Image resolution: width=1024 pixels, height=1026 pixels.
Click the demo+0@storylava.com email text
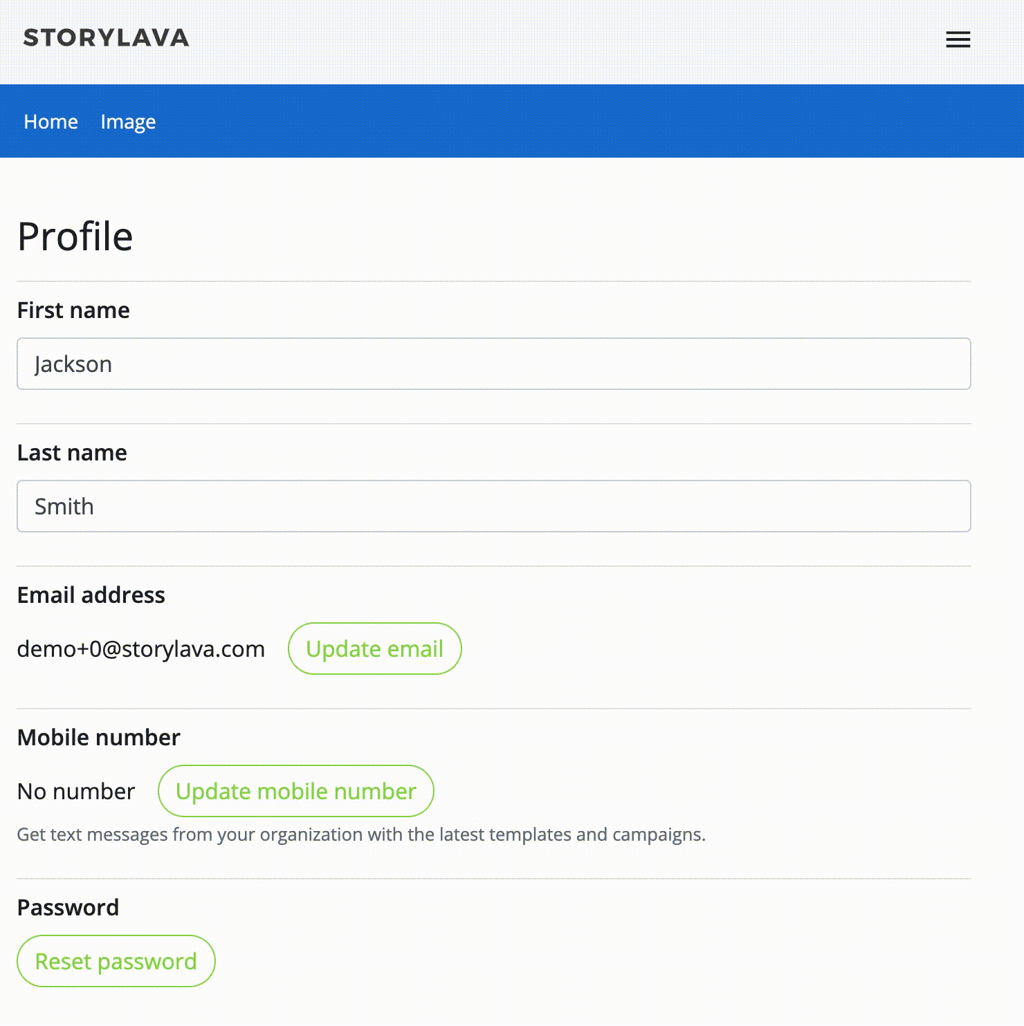point(141,649)
